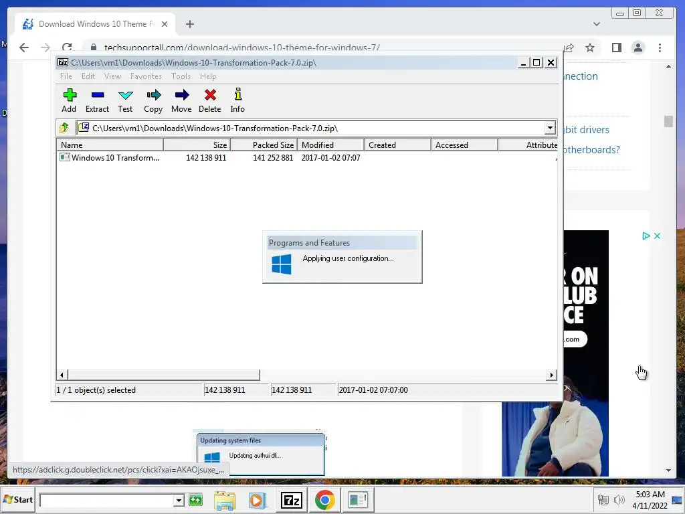Viewport: 685px width, 514px height.
Task: Open Windows Media Player from taskbar
Action: point(258,500)
